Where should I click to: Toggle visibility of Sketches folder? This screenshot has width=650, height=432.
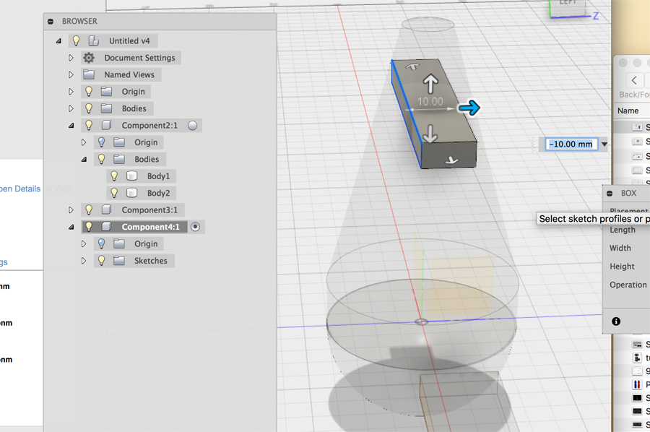pyautogui.click(x=102, y=261)
